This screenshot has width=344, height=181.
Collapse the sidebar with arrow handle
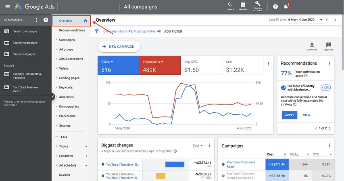(53, 96)
